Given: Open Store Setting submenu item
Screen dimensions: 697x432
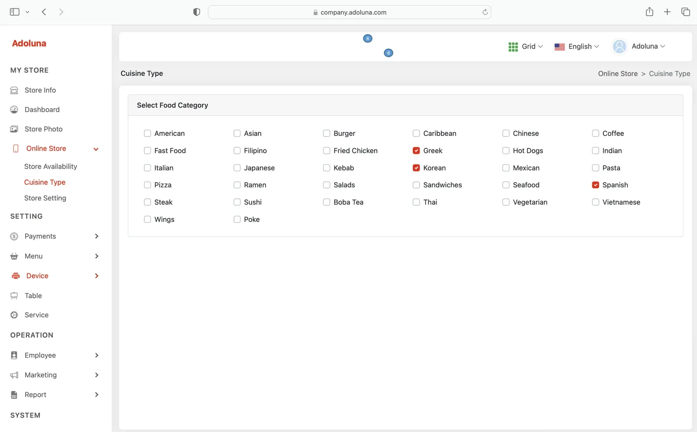Looking at the screenshot, I should click(x=45, y=198).
